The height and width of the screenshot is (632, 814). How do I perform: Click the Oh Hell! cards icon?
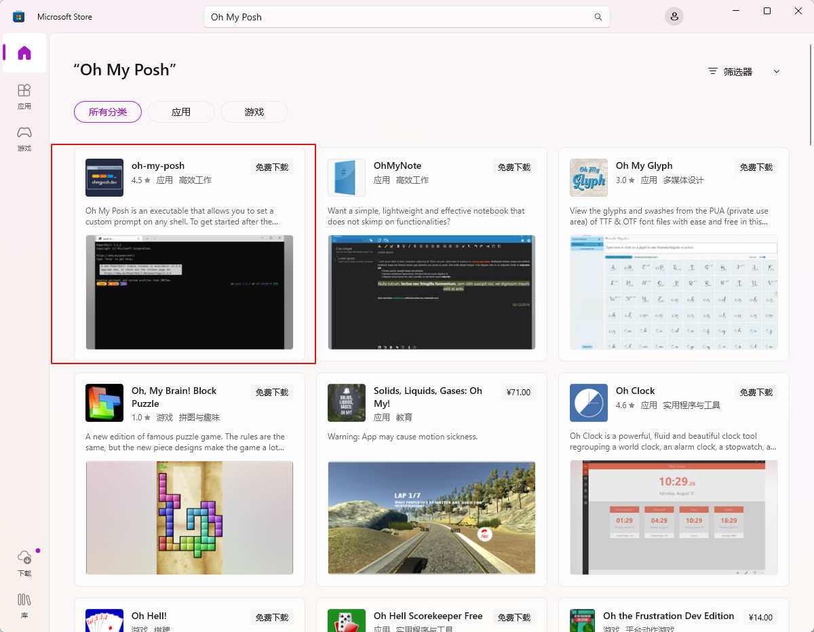[104, 620]
